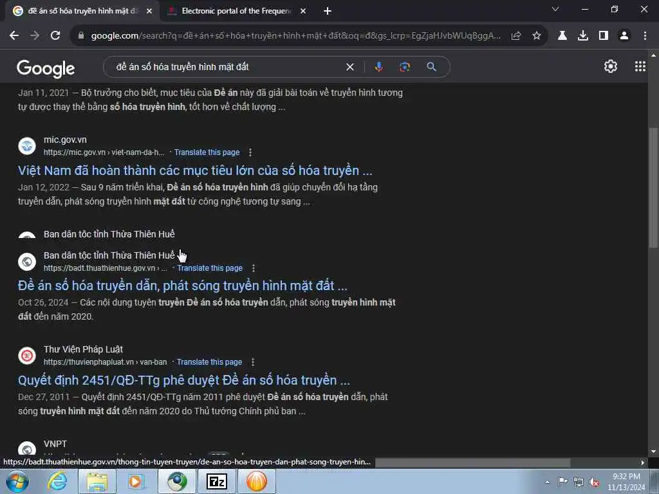Open the Chrome profile icon
Image resolution: width=659 pixels, height=494 pixels.
coord(624,36)
